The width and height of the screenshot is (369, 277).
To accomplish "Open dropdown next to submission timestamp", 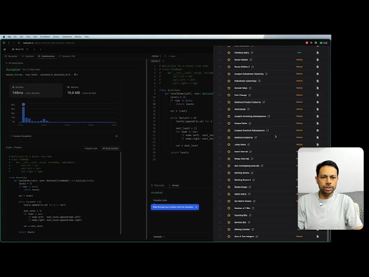I will click(76, 74).
